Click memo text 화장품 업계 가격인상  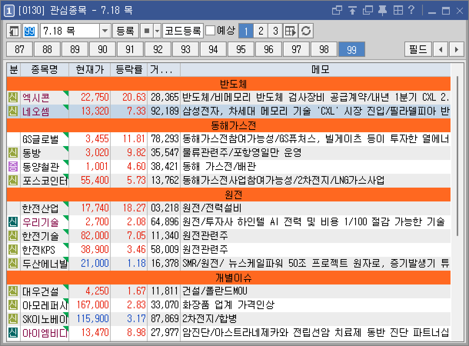[x=228, y=305]
